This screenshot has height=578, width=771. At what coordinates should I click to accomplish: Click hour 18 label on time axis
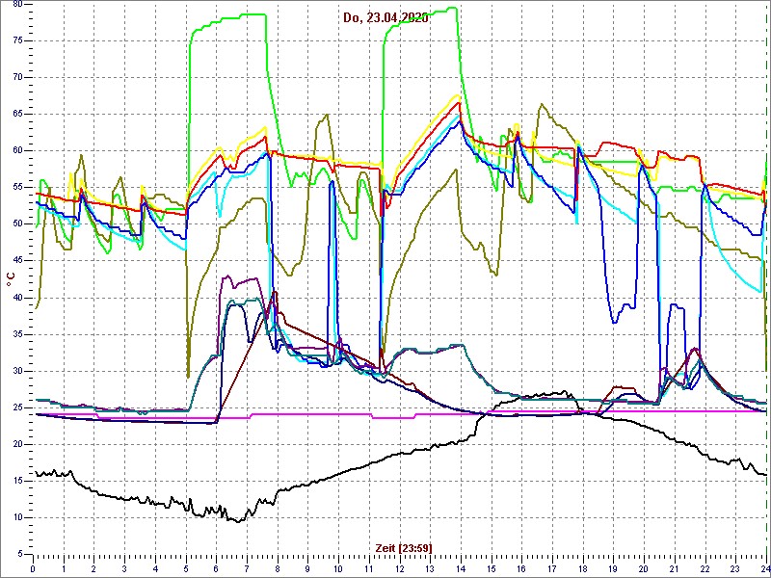[582, 568]
